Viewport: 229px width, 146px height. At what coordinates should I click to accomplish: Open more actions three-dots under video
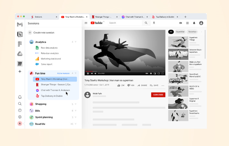click(163, 86)
